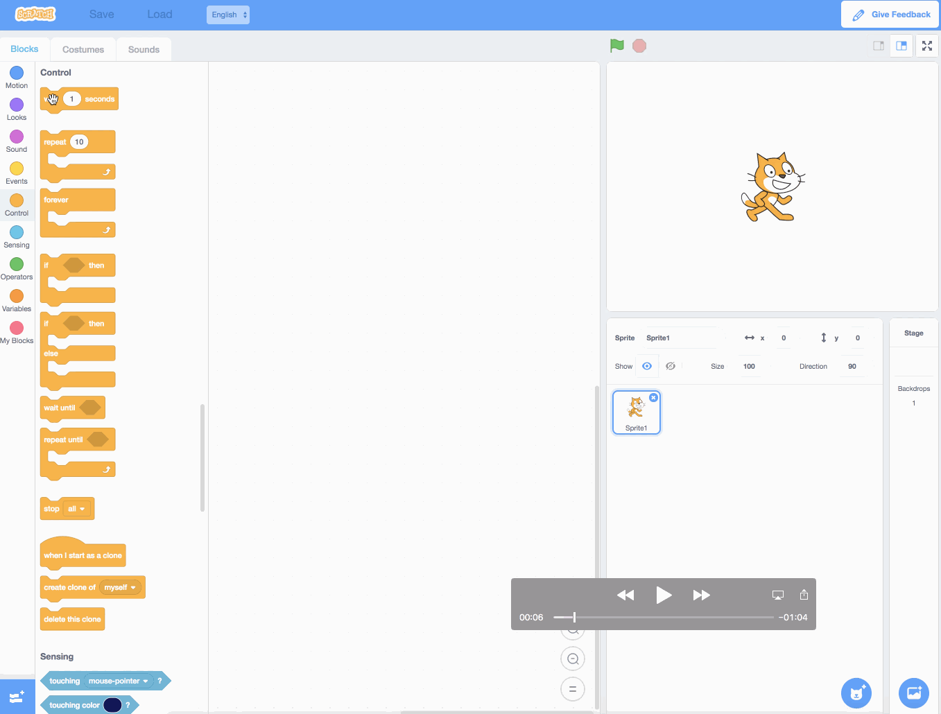The height and width of the screenshot is (714, 941).
Task: Click the Sprite name field
Action: 680,338
